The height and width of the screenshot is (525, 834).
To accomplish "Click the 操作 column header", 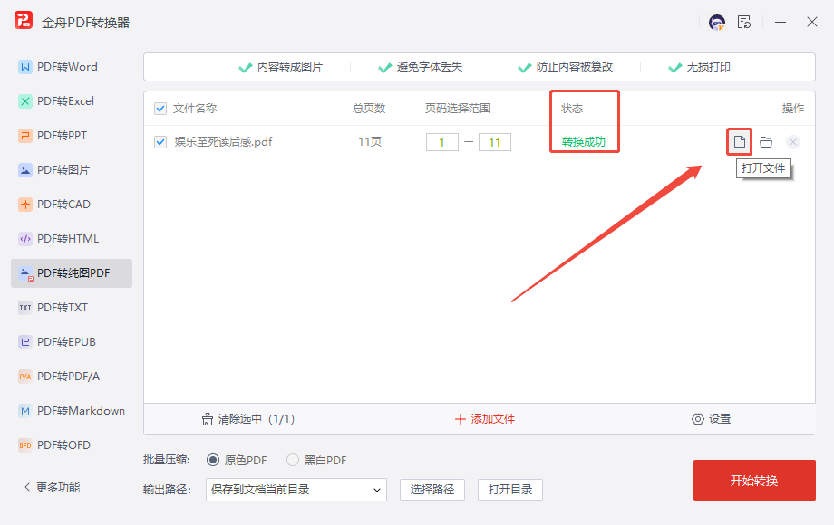I will tap(792, 109).
